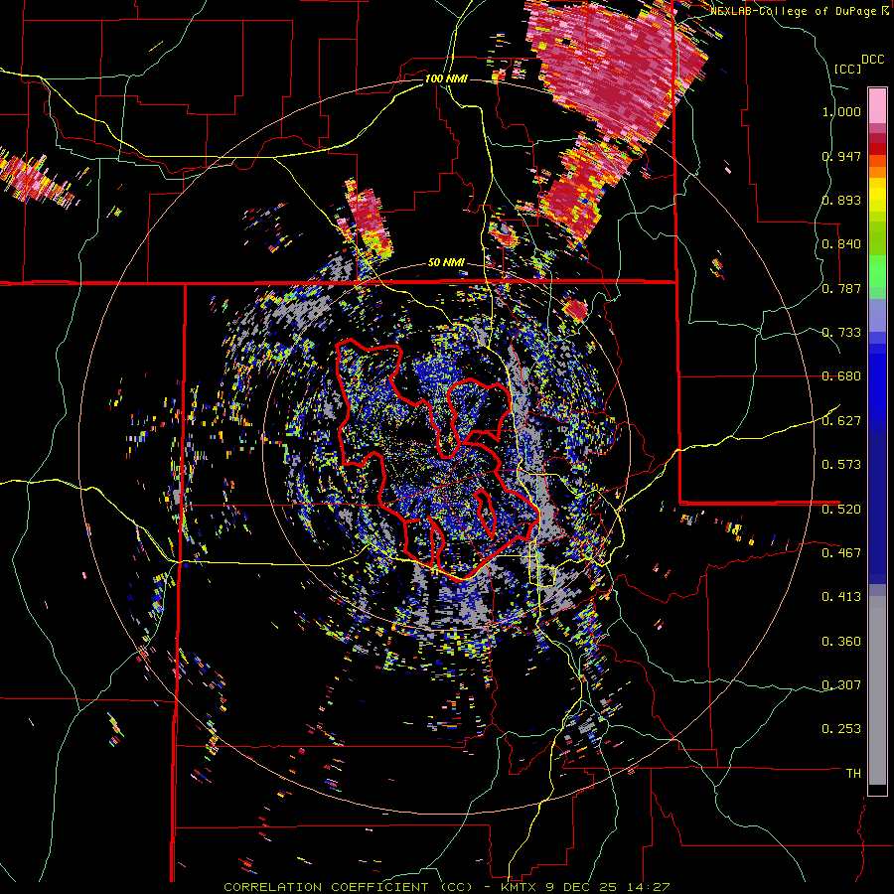Click the 0.360 legend value
The image size is (894, 894).
841,642
